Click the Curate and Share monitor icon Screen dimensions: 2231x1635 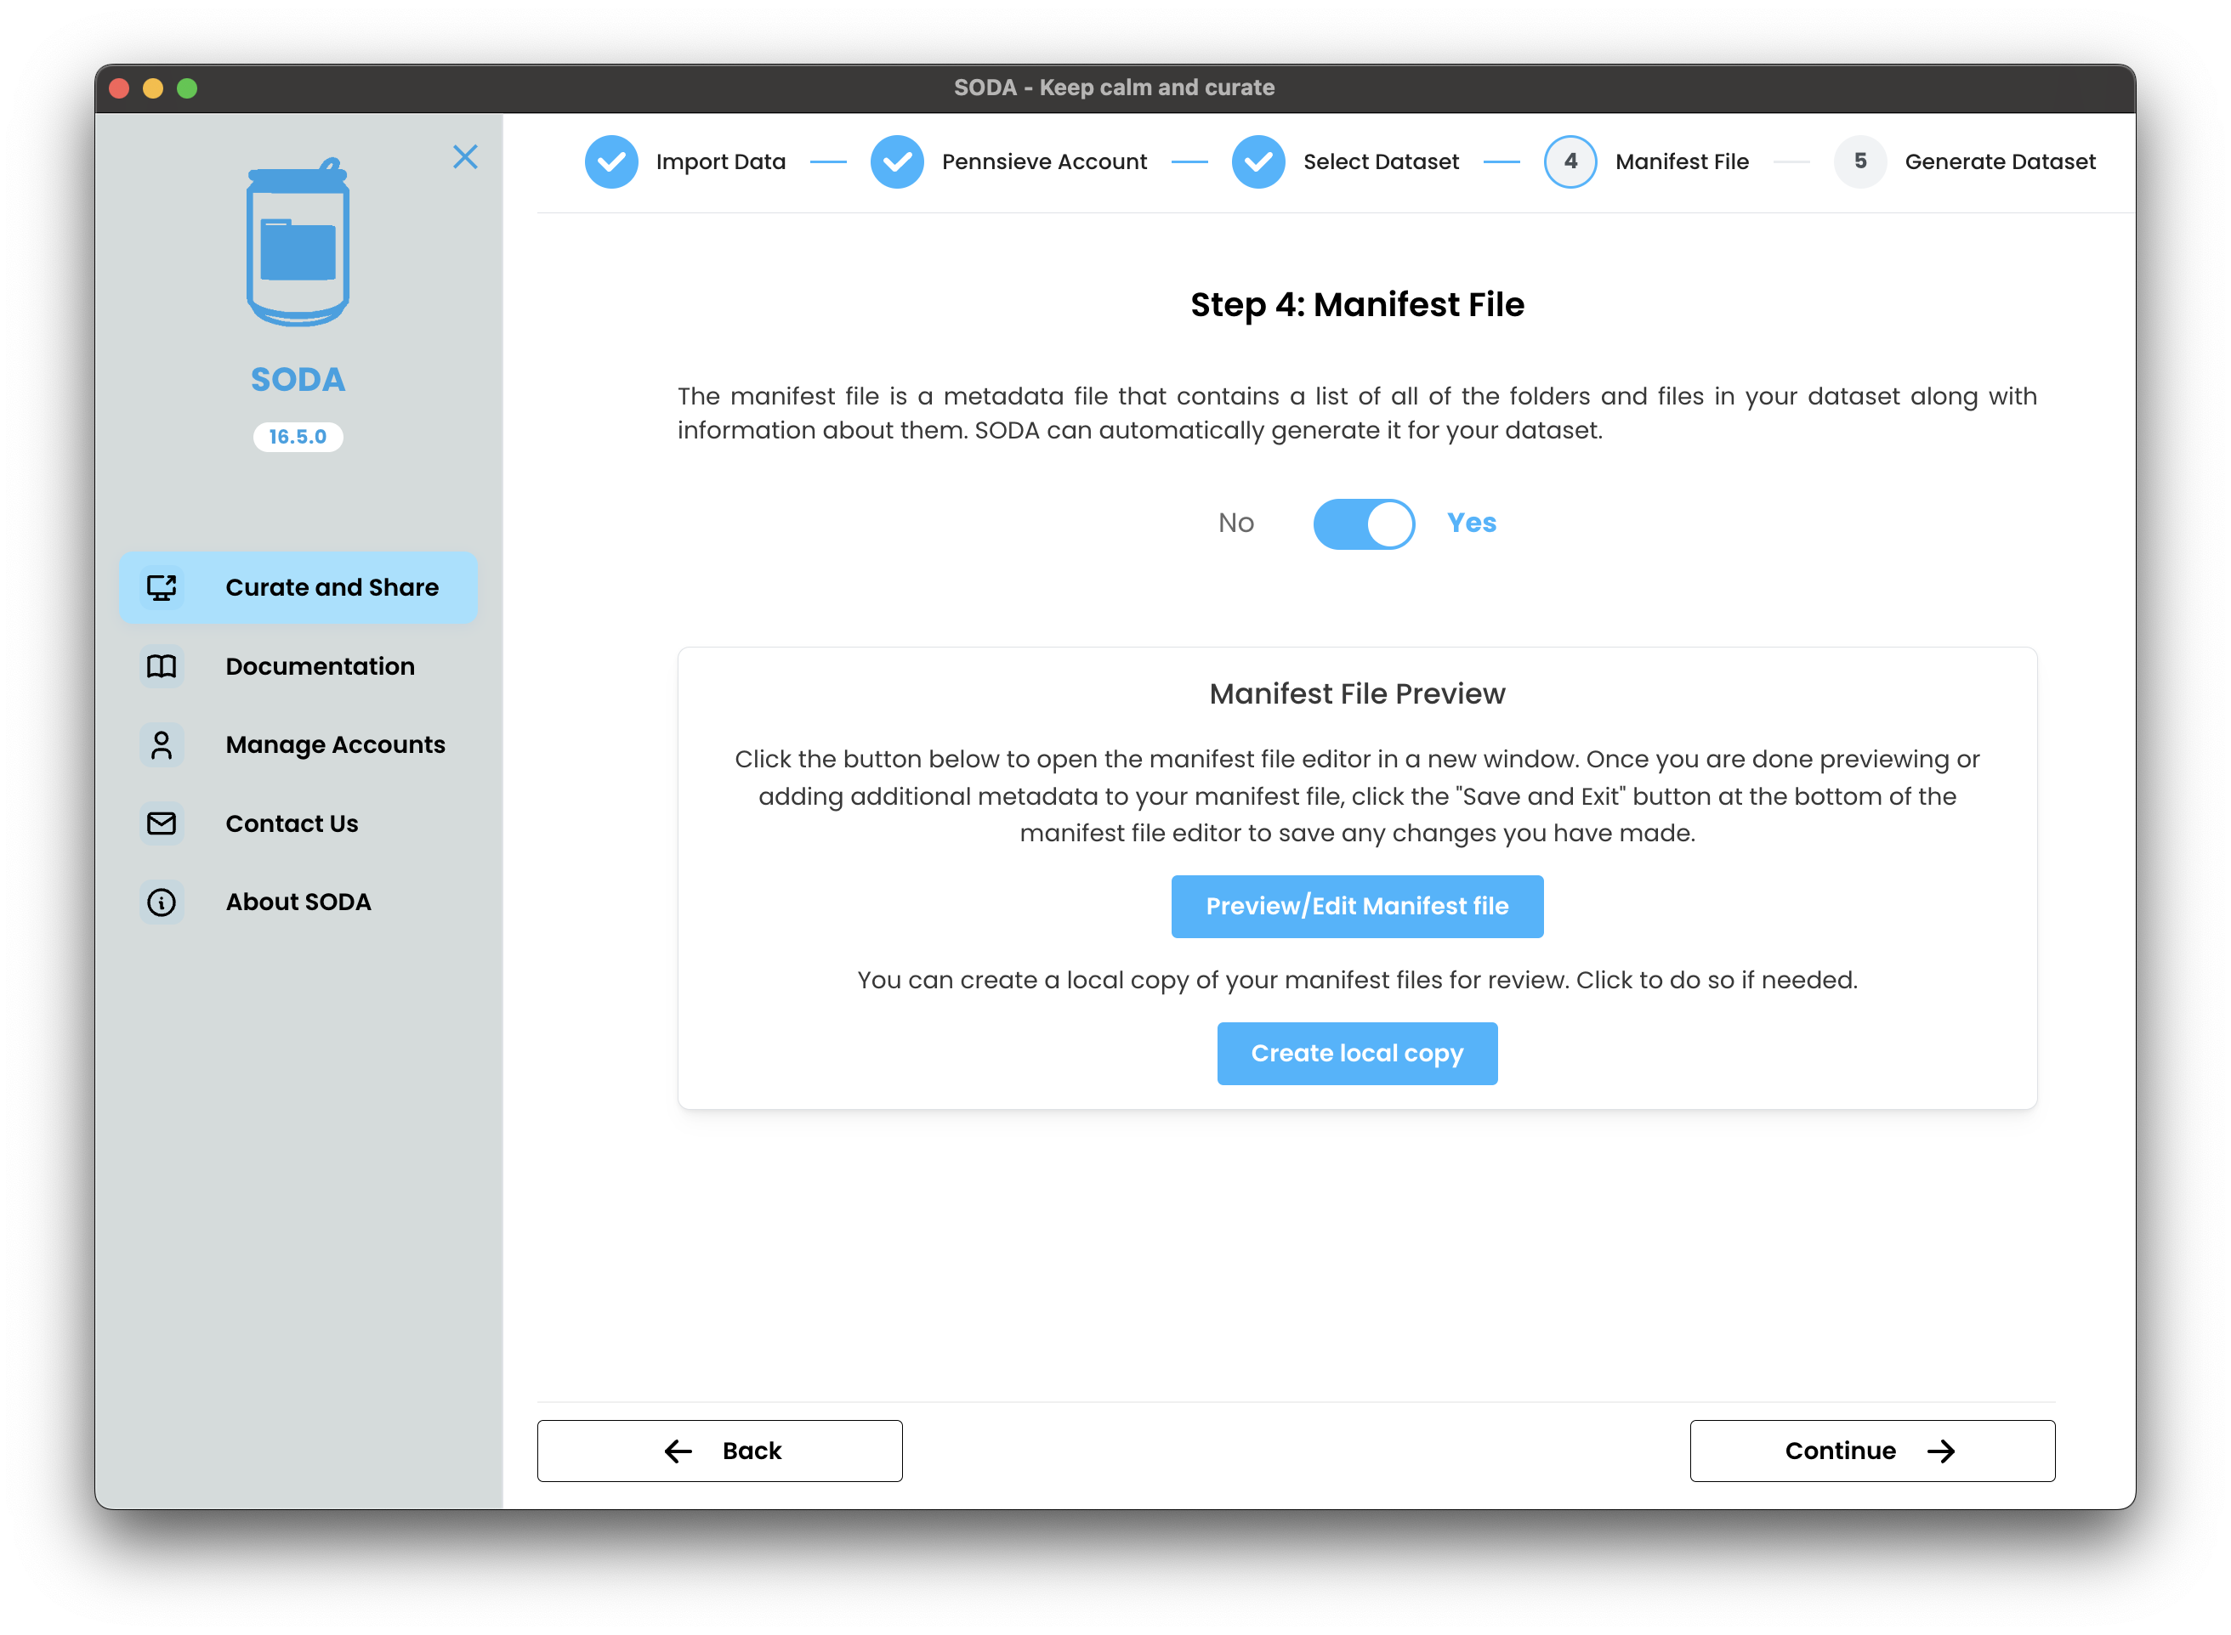[x=162, y=587]
